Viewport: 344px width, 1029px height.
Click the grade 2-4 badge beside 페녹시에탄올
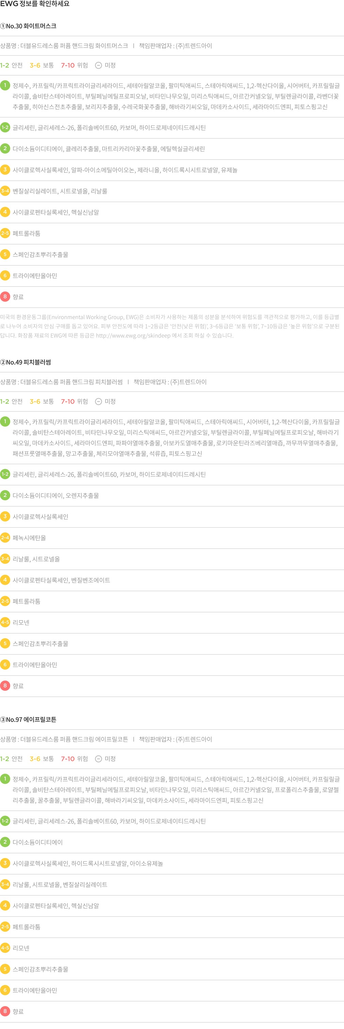tap(5, 538)
